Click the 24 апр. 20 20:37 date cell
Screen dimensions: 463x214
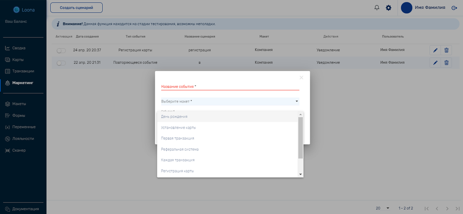click(87, 50)
